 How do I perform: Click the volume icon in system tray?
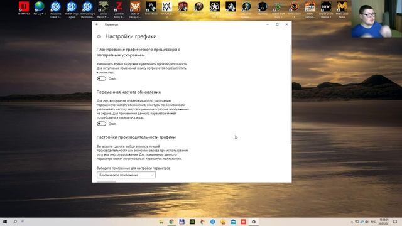point(367,222)
